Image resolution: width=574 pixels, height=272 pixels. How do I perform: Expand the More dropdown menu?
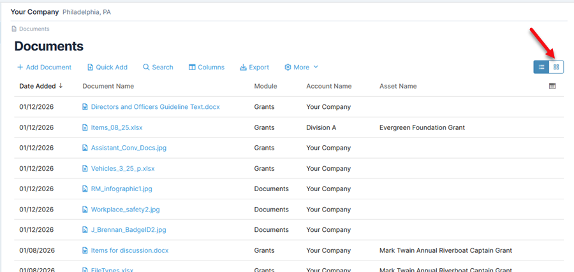[301, 68]
